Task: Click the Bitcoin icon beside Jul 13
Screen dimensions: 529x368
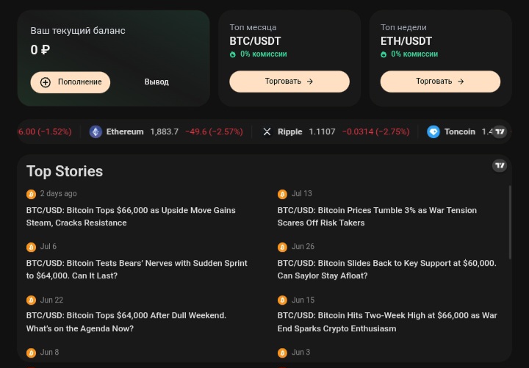Action: tap(282, 195)
